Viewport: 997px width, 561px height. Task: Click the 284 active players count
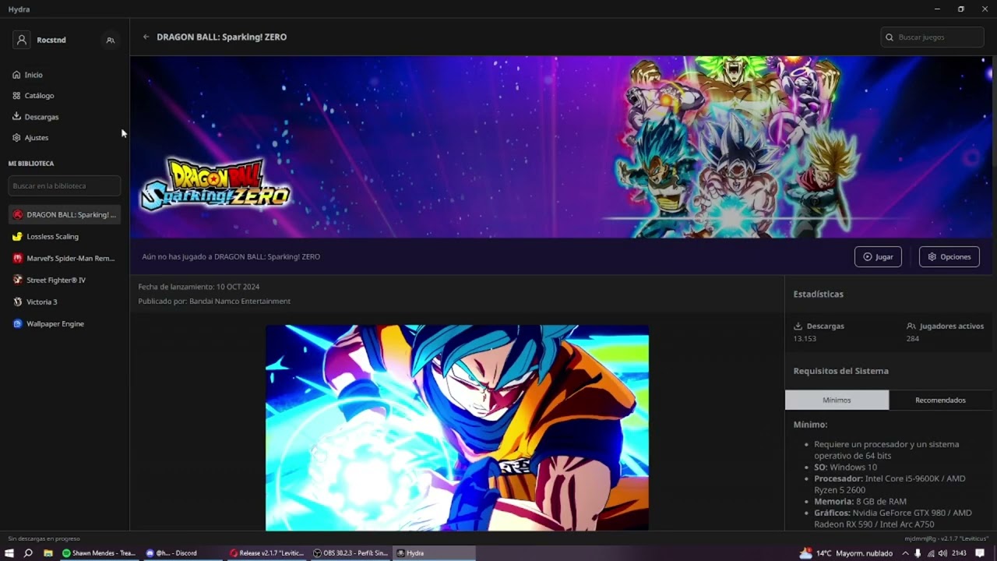pos(913,339)
